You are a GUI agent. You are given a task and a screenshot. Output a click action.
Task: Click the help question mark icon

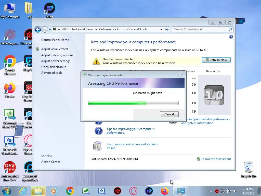[x=231, y=37]
